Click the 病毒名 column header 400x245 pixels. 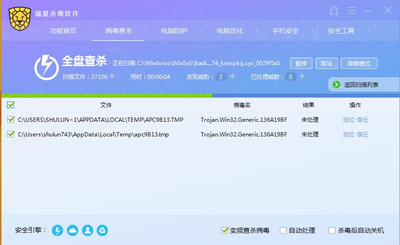point(242,105)
